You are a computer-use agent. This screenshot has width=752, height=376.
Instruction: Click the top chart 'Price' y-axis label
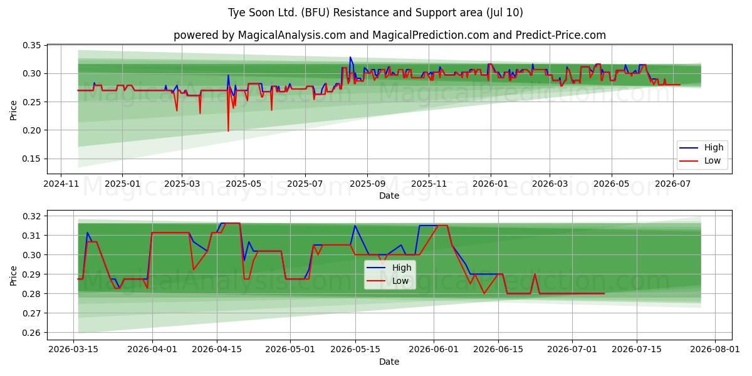click(x=14, y=108)
